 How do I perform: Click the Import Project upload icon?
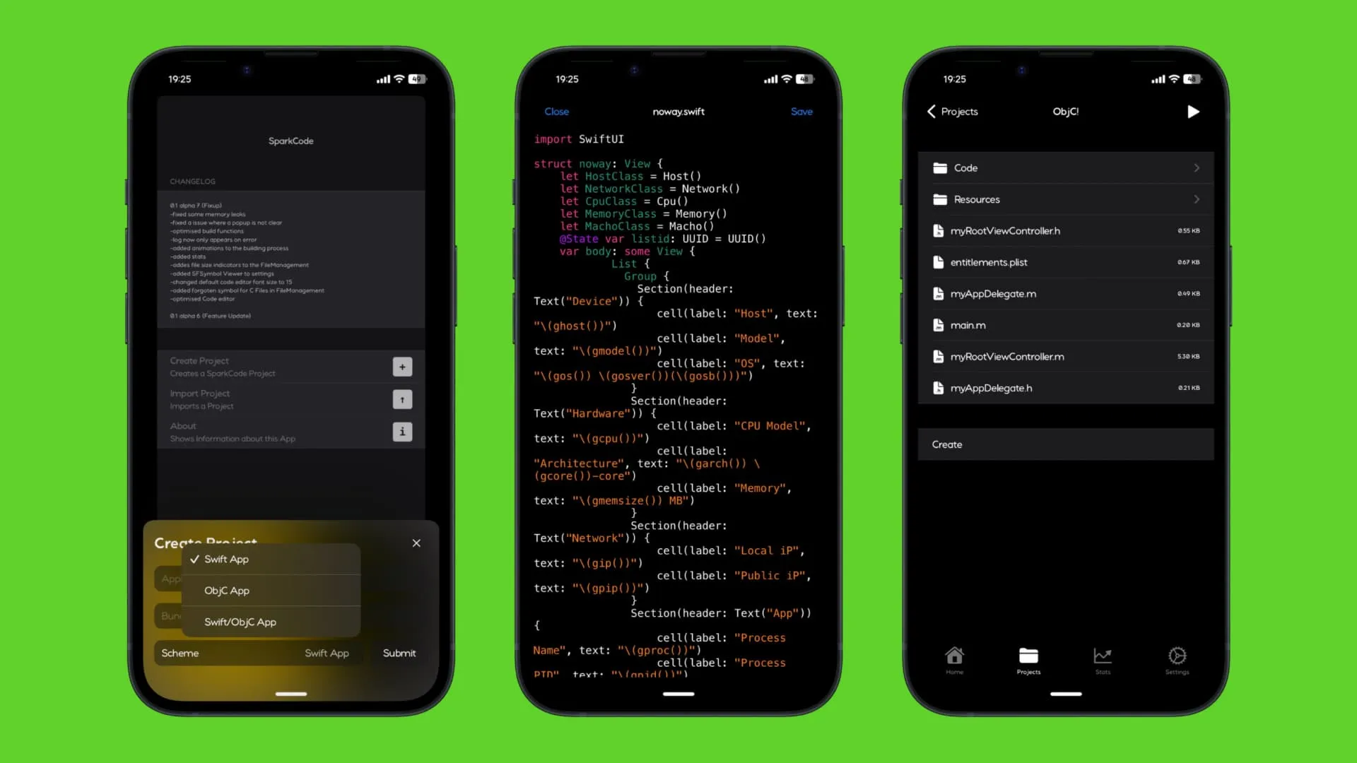pyautogui.click(x=401, y=398)
